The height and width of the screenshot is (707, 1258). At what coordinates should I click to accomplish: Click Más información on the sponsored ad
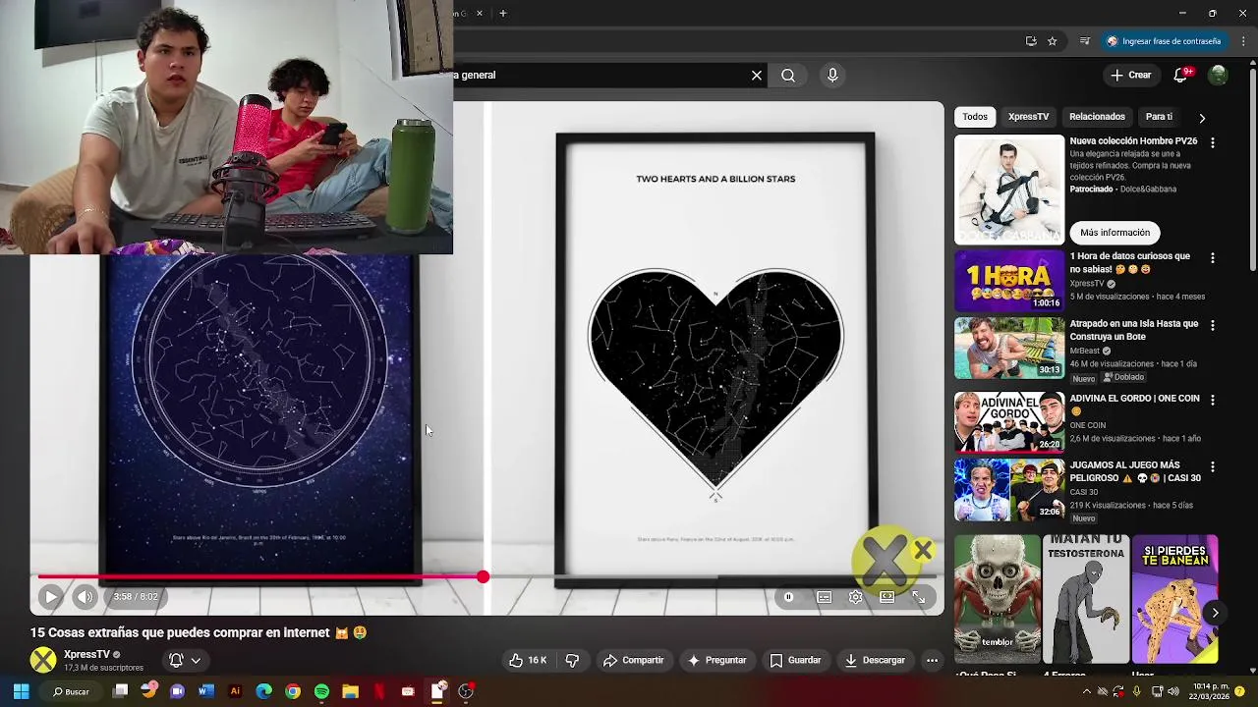pyautogui.click(x=1115, y=233)
